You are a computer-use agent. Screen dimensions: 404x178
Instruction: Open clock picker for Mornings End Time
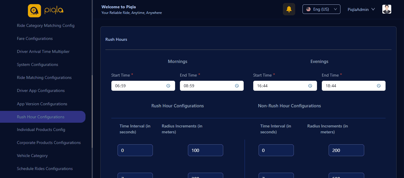237,86
